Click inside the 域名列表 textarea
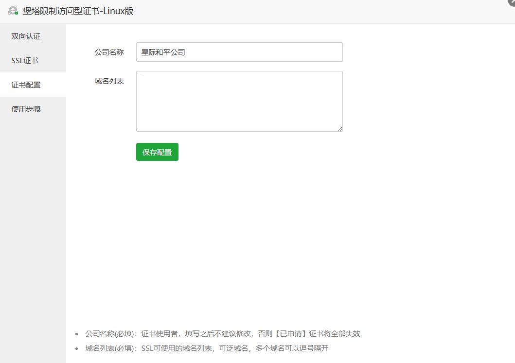Screen dimensions: 515x363 coord(239,100)
